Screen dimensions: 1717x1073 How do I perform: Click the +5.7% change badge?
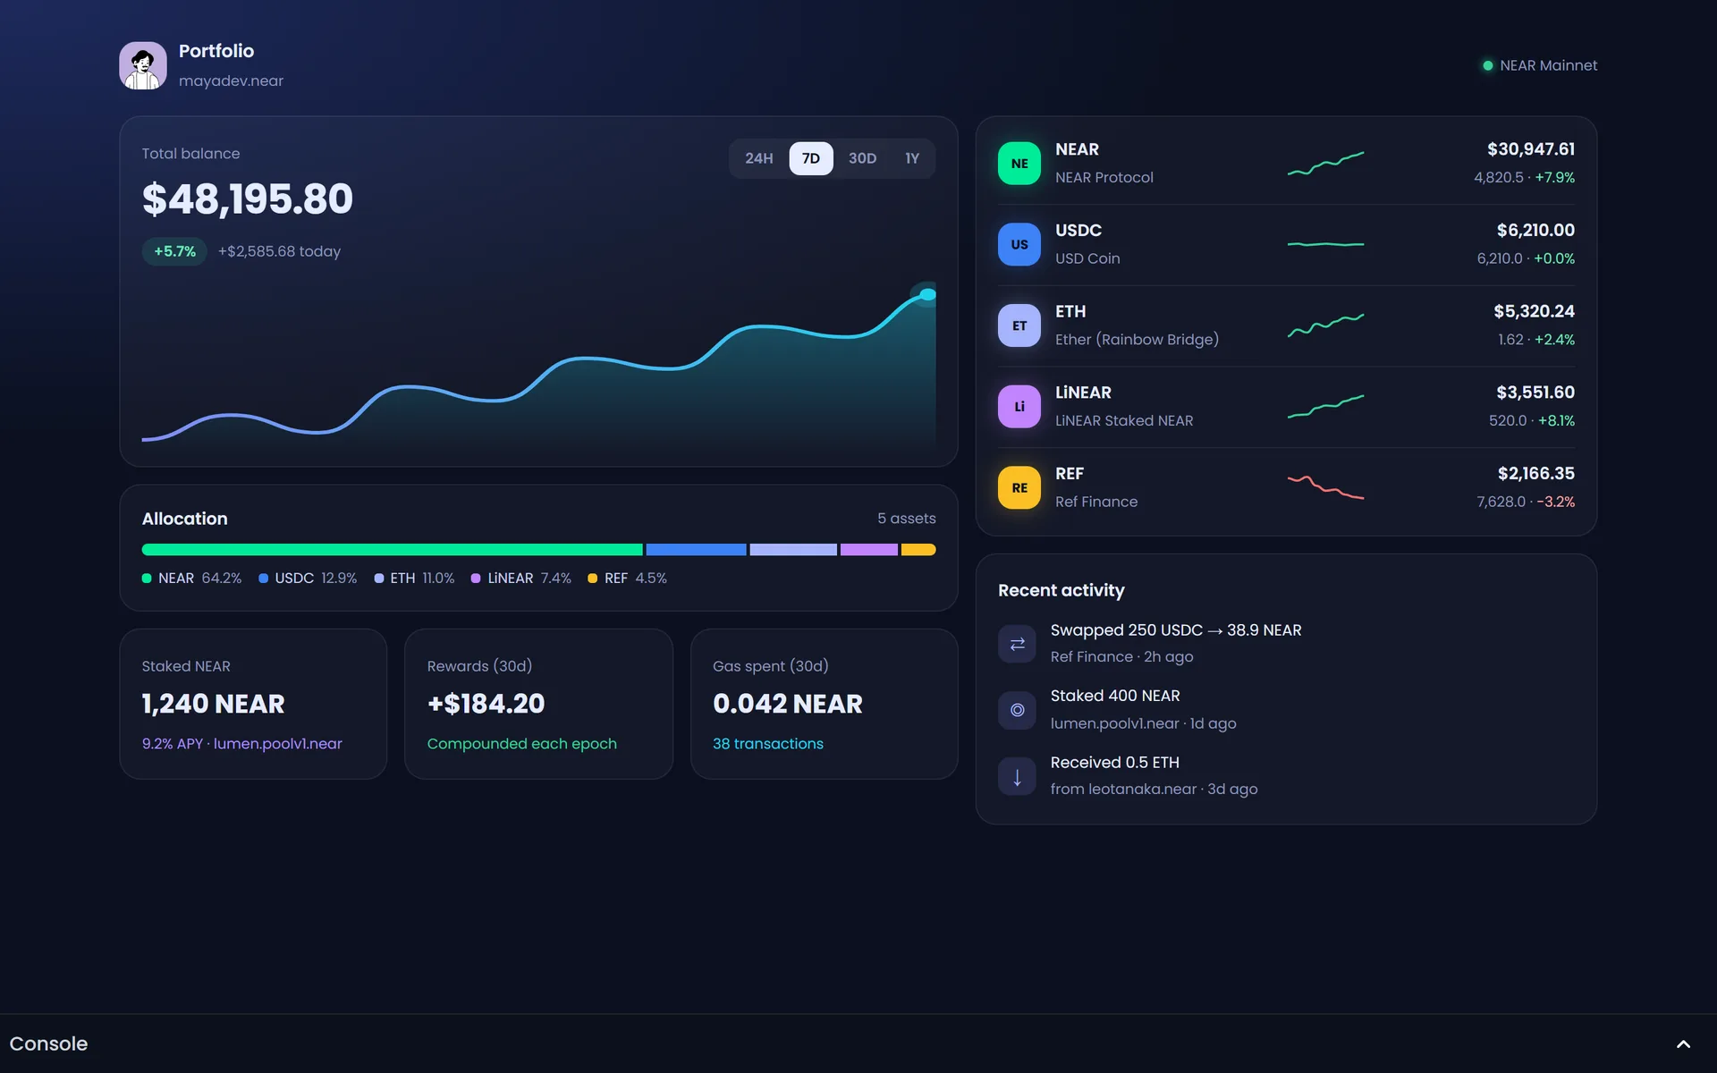pos(174,251)
